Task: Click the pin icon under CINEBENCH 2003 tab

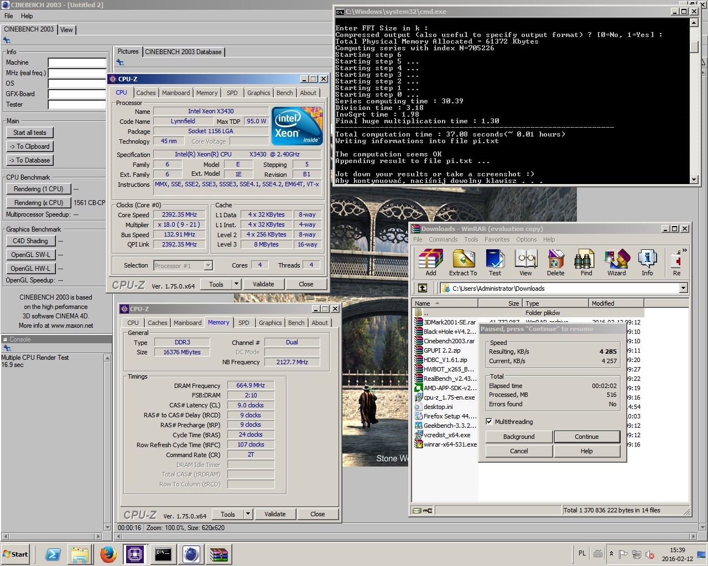Action: (x=7, y=40)
